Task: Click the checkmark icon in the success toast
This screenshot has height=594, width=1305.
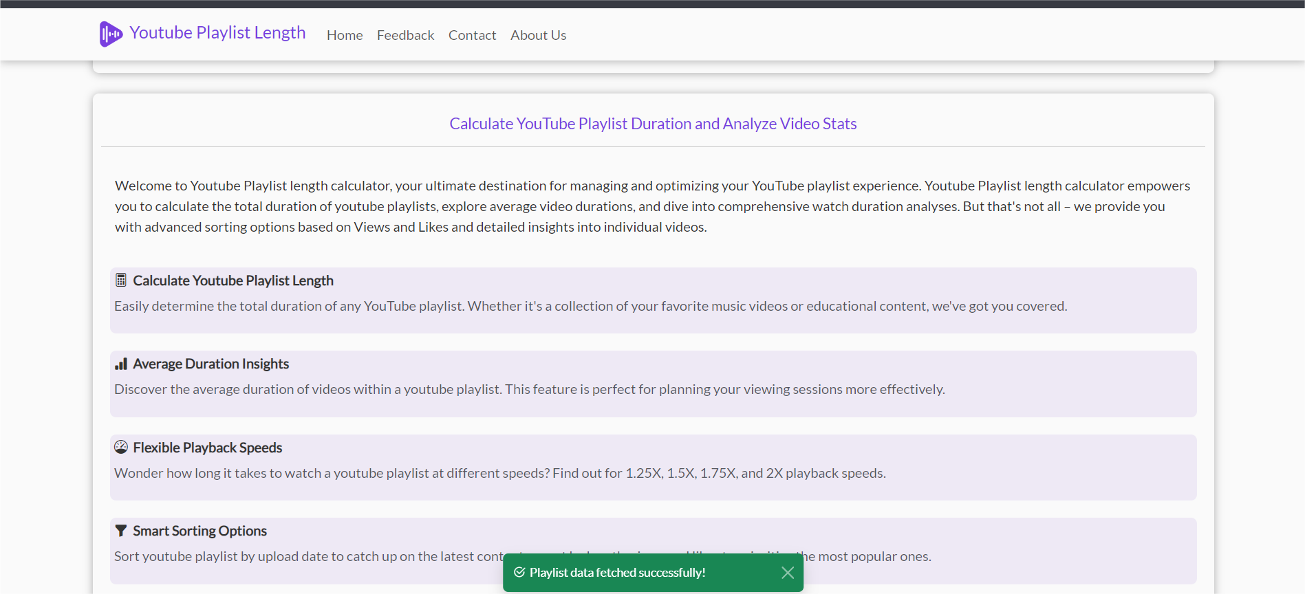Action: point(519,572)
